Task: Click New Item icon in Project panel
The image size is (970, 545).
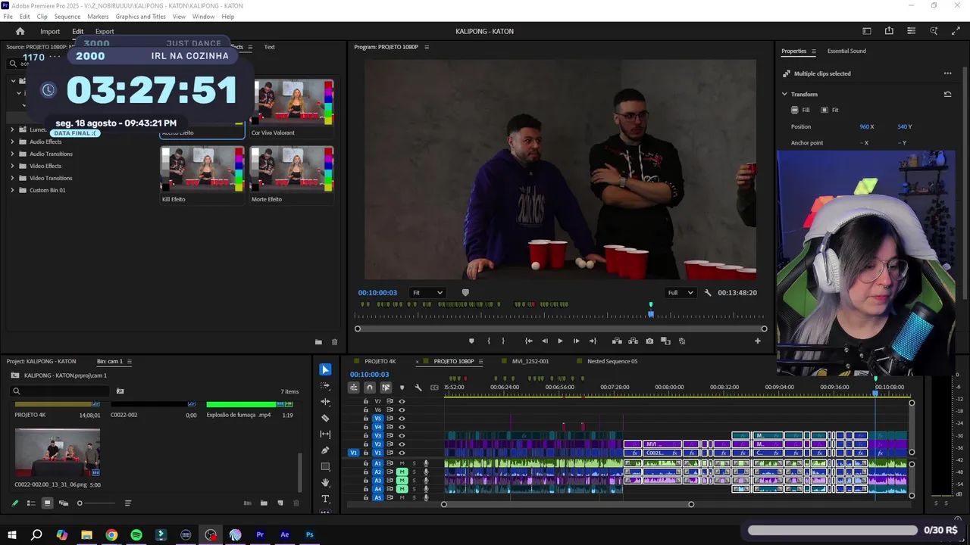Action: pyautogui.click(x=280, y=503)
